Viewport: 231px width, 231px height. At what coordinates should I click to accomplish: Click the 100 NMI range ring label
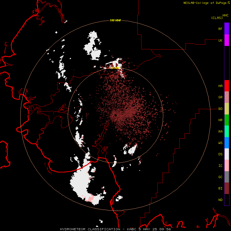tap(115, 20)
